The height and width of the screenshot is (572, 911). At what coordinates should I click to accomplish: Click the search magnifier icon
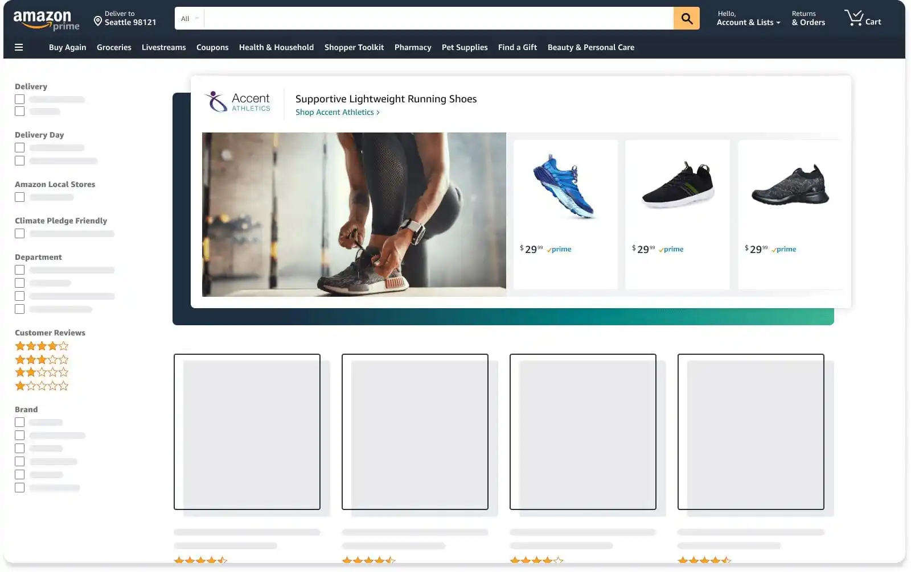[x=686, y=18]
